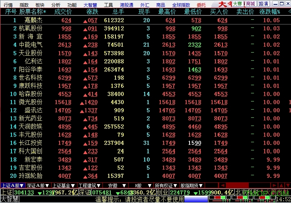The image size is (291, 203).
Task: Select stock row 天业股份
Action: coord(145,53)
